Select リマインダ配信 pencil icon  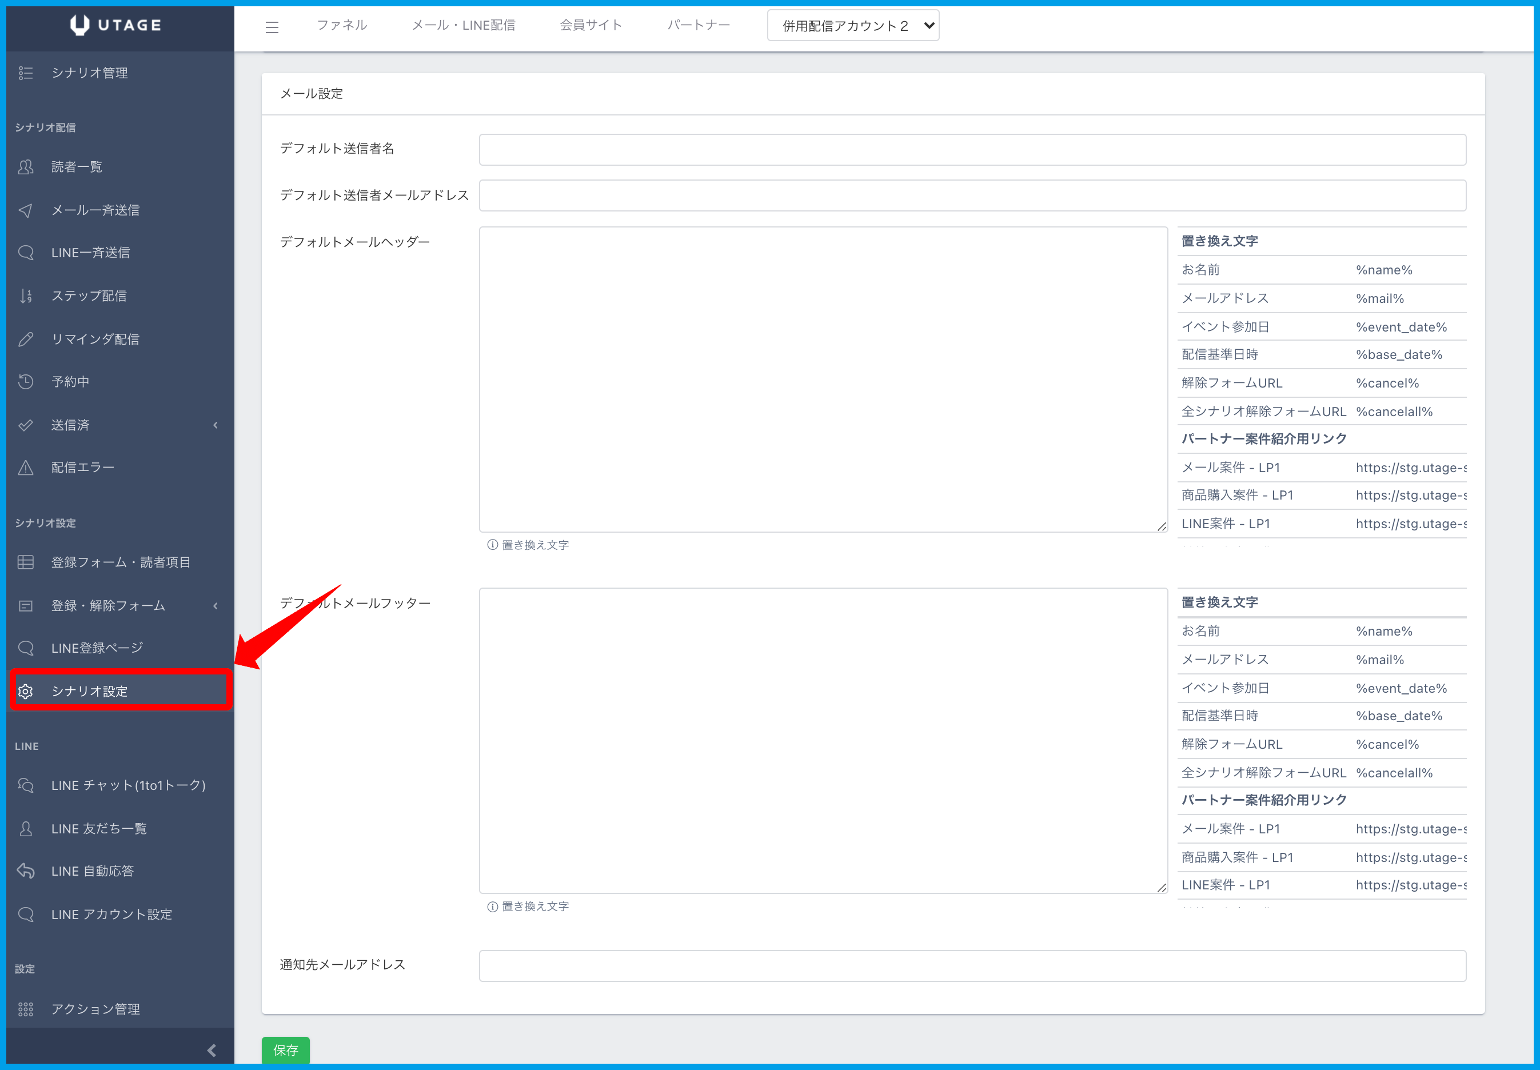(26, 340)
